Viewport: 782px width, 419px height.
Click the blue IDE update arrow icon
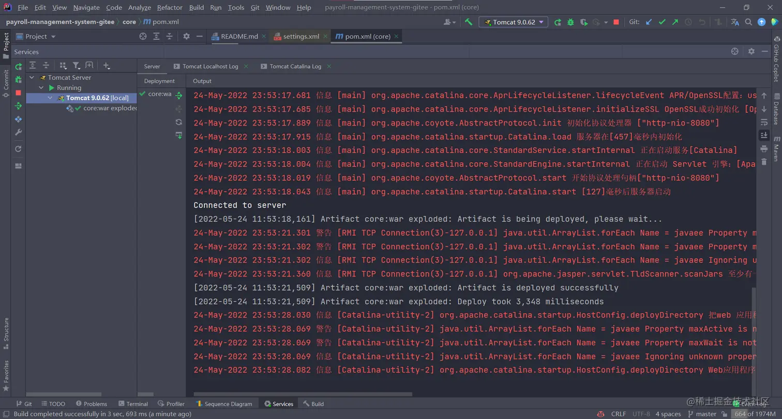[761, 22]
